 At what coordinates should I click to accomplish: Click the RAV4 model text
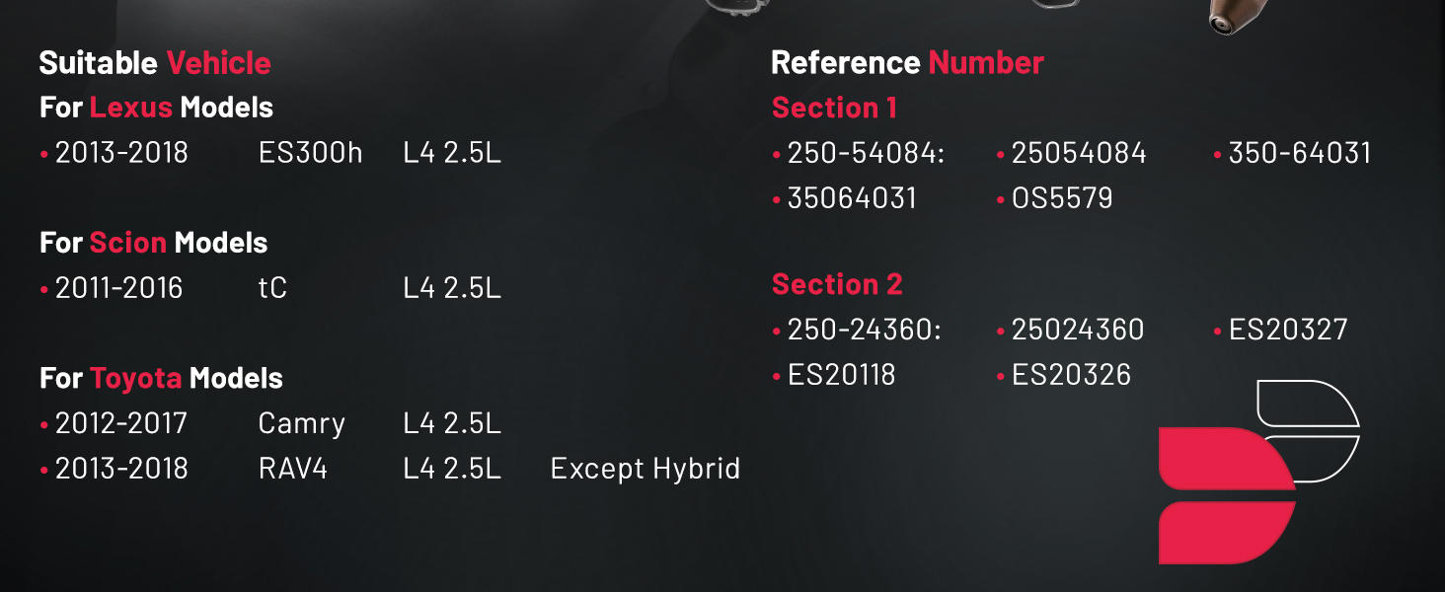[292, 468]
